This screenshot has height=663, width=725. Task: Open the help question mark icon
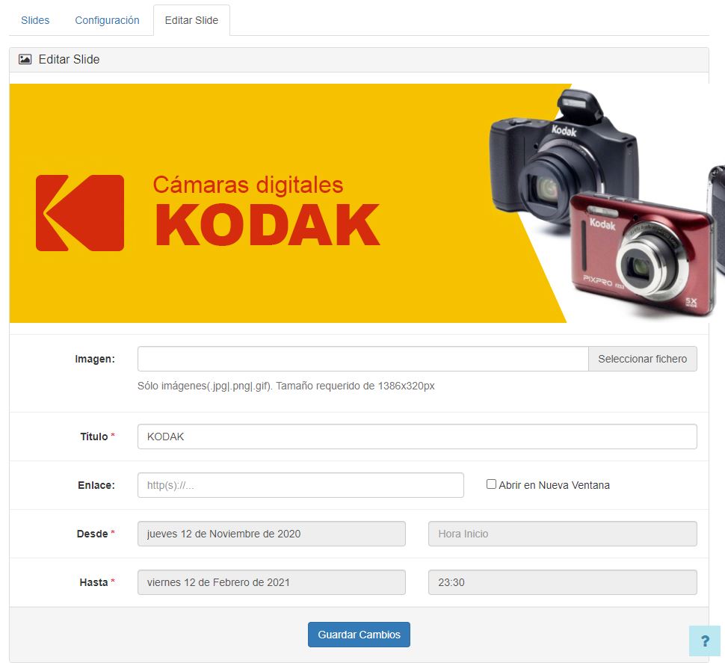click(x=705, y=641)
